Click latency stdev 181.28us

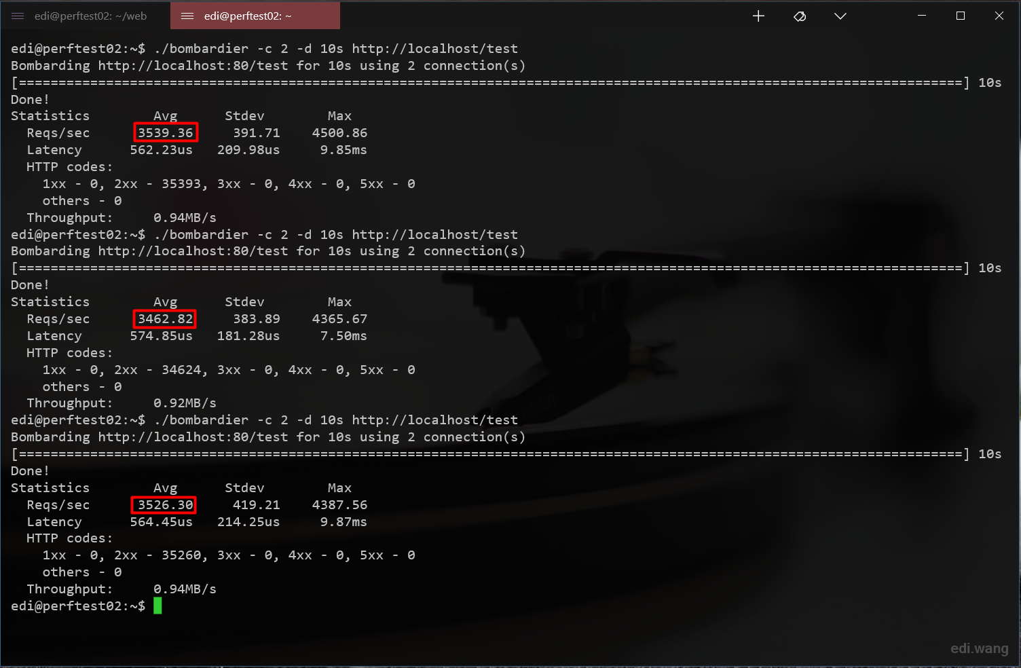coord(248,335)
